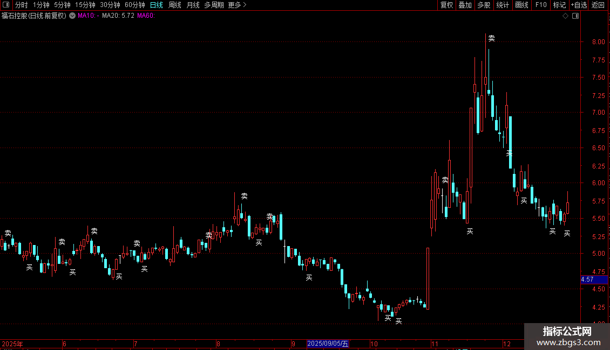The height and width of the screenshot is (350, 610).
Task: Click month 8 on the time axis
Action: pyautogui.click(x=218, y=344)
